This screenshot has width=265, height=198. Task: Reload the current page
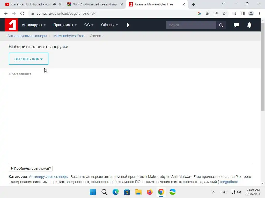(x=22, y=13)
